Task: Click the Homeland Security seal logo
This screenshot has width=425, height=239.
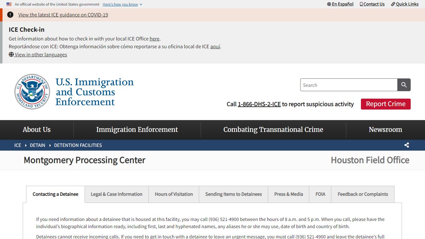Action: pyautogui.click(x=32, y=91)
